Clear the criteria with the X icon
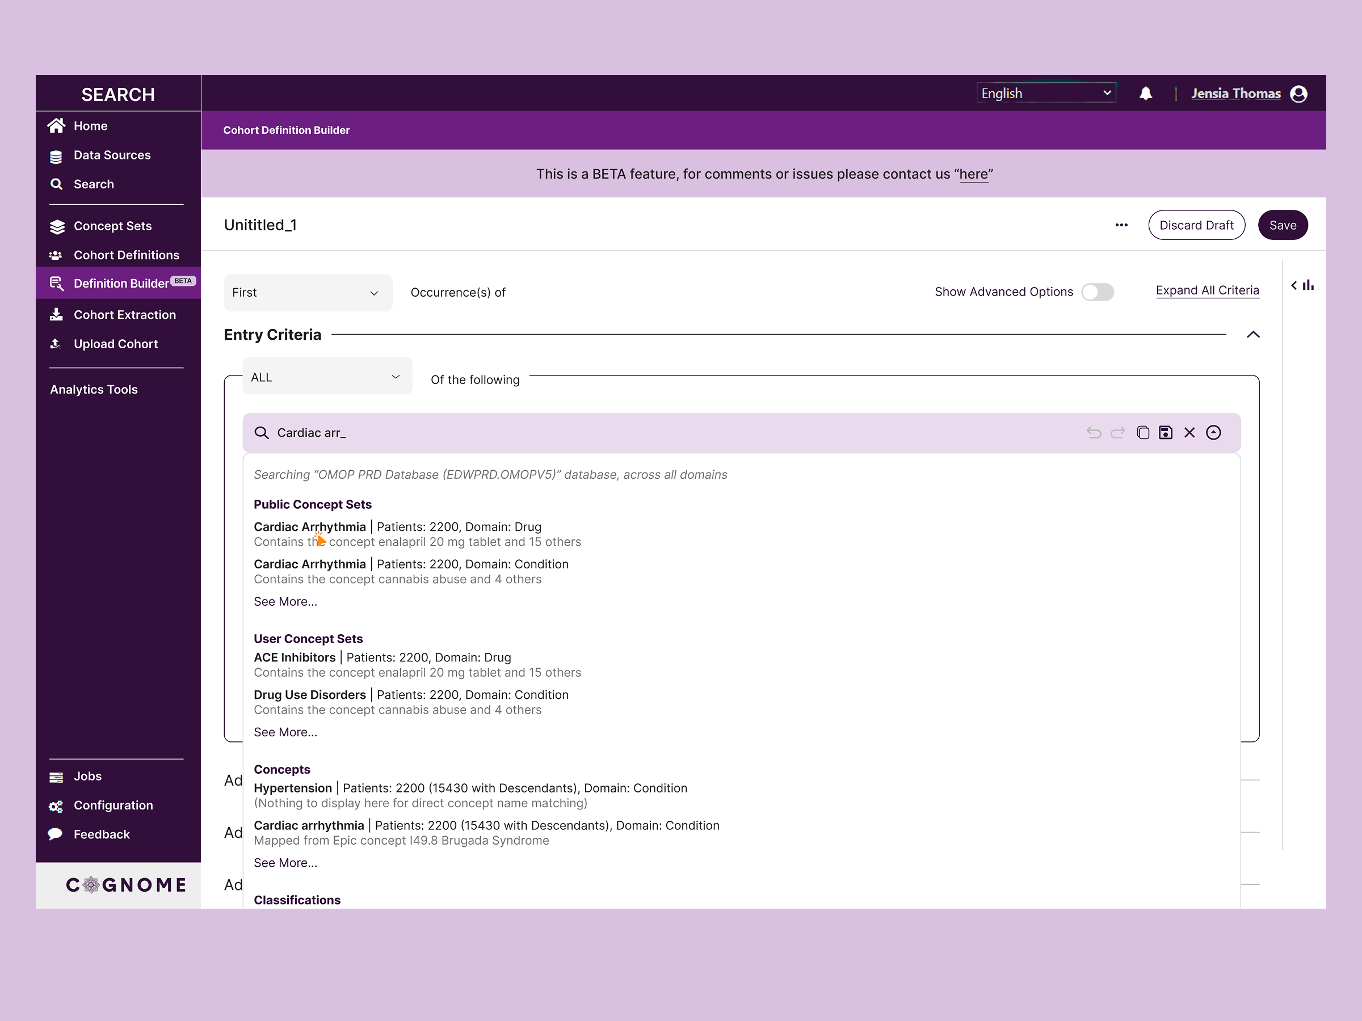Image resolution: width=1362 pixels, height=1021 pixels. point(1189,433)
